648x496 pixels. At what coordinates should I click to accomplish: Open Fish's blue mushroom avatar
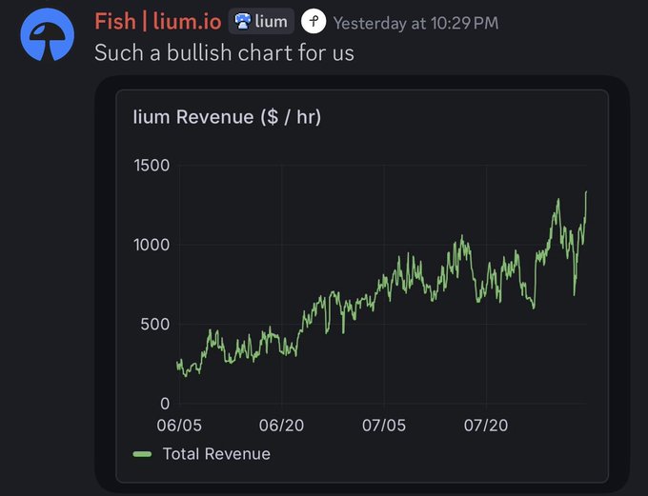(x=47, y=34)
